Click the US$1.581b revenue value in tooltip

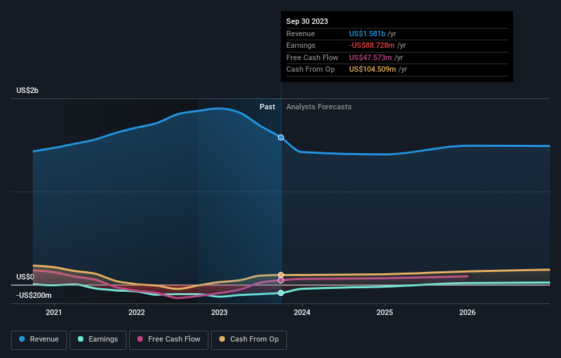367,33
